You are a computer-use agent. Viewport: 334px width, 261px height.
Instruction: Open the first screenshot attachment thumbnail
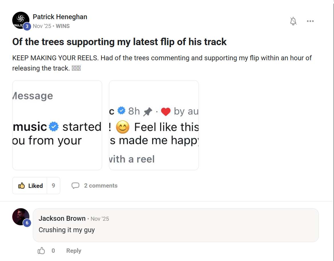(x=57, y=125)
